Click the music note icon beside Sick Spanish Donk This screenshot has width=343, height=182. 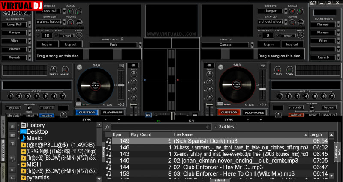[x=109, y=141]
